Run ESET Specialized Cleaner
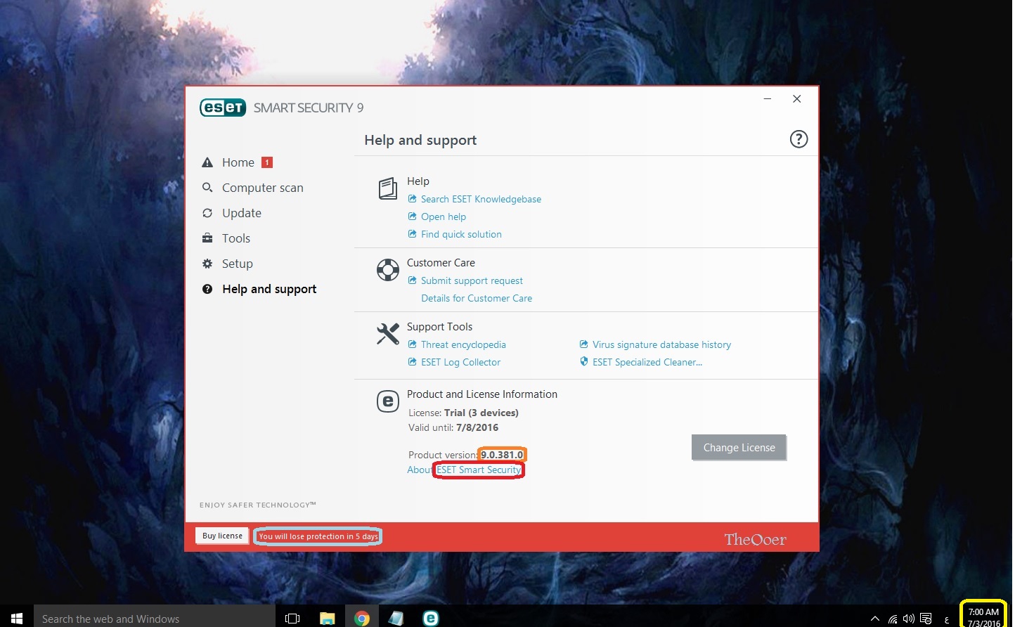Screen dimensions: 1015x627 pos(647,362)
